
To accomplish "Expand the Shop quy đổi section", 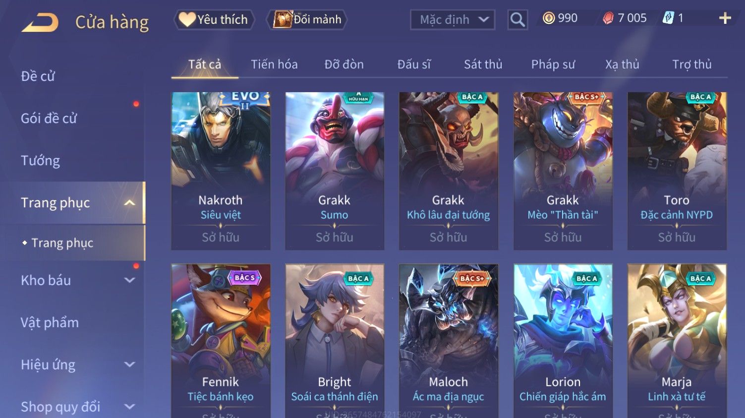I will click(x=129, y=407).
